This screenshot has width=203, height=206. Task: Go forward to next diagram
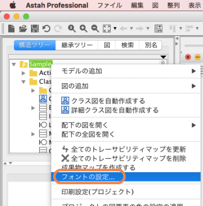click(139, 28)
